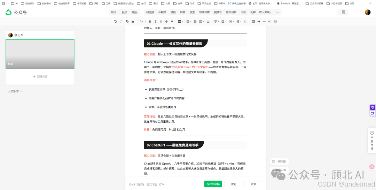Click the 礼物 item
Screen dimensions: 376x190
click(253, 12)
